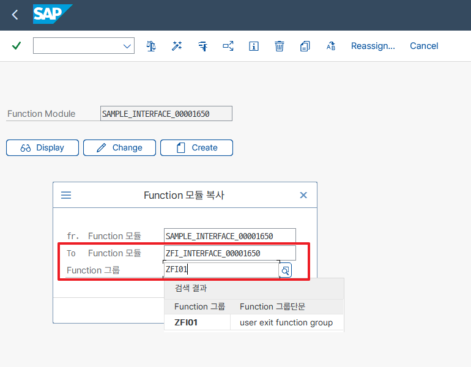
Task: Click the Function 그룹 column header
Action: [x=199, y=306]
